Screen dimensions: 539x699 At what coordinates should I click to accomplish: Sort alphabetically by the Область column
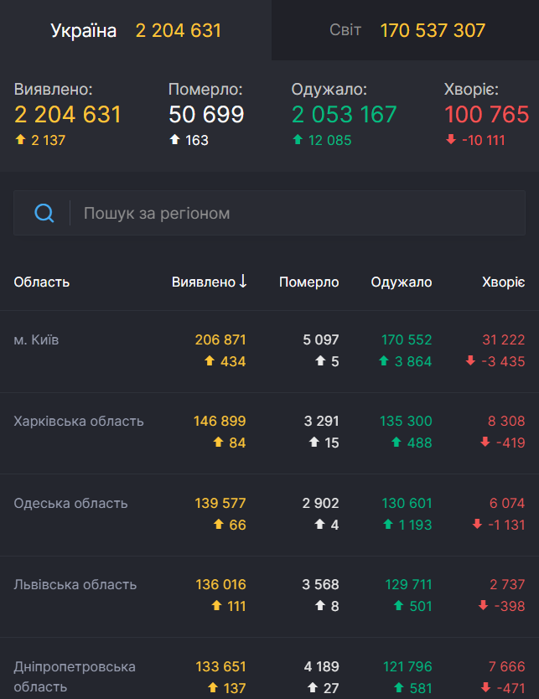pos(41,282)
